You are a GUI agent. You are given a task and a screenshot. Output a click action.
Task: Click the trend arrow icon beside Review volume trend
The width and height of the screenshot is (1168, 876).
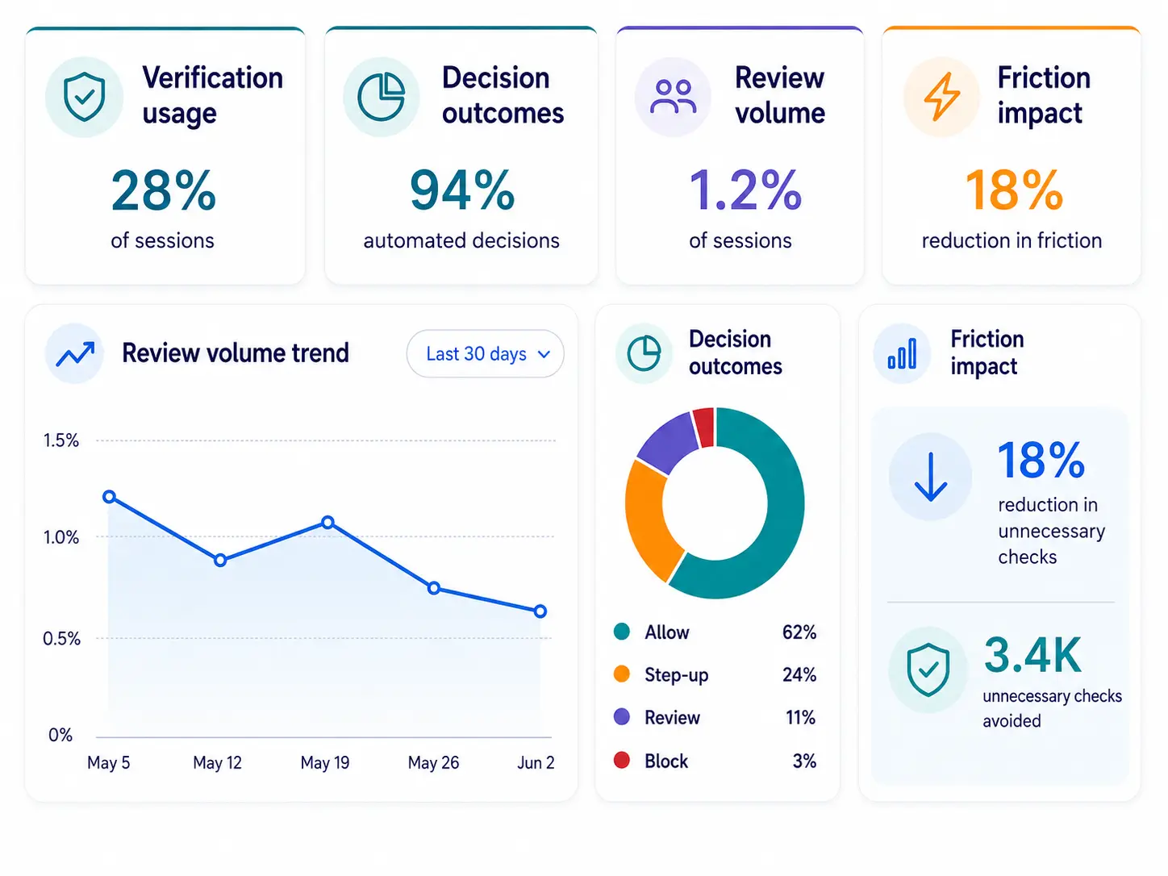pyautogui.click(x=75, y=353)
